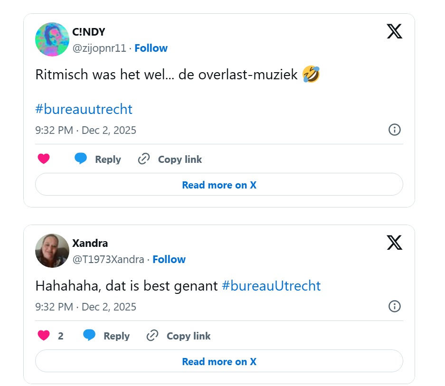Click the X logo on C!NDY's tweet
445x386 pixels.
[394, 31]
